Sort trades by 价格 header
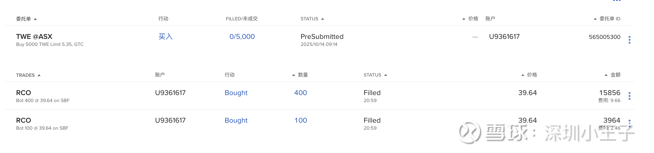The image size is (654, 153). pyautogui.click(x=529, y=75)
